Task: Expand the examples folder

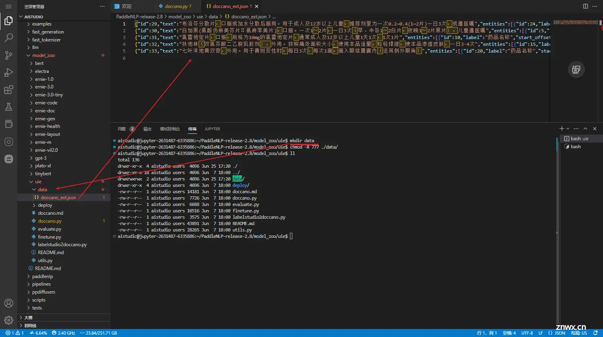Action: click(x=64, y=24)
